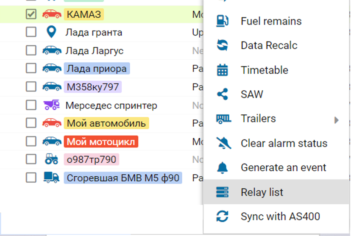Click the Data Recalc refresh icon
The image size is (351, 236).
pyautogui.click(x=223, y=45)
